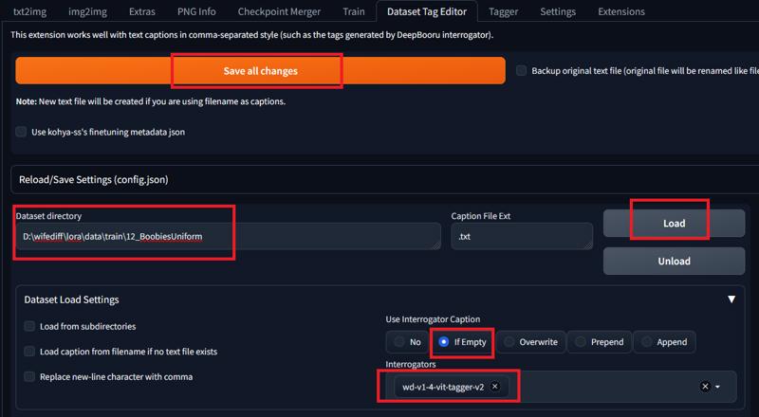Collapse the Dataset Load Settings section
Screen dimensions: 759x417
click(x=731, y=299)
